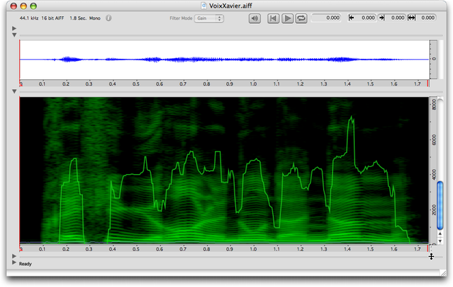Expand the top collapsed panel triangle under the file info

click(15, 28)
